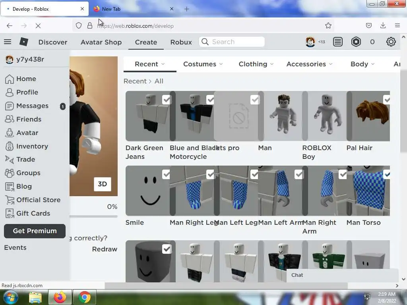Switch to the New Tab browser tab
This screenshot has width=407, height=305.
pyautogui.click(x=134, y=9)
